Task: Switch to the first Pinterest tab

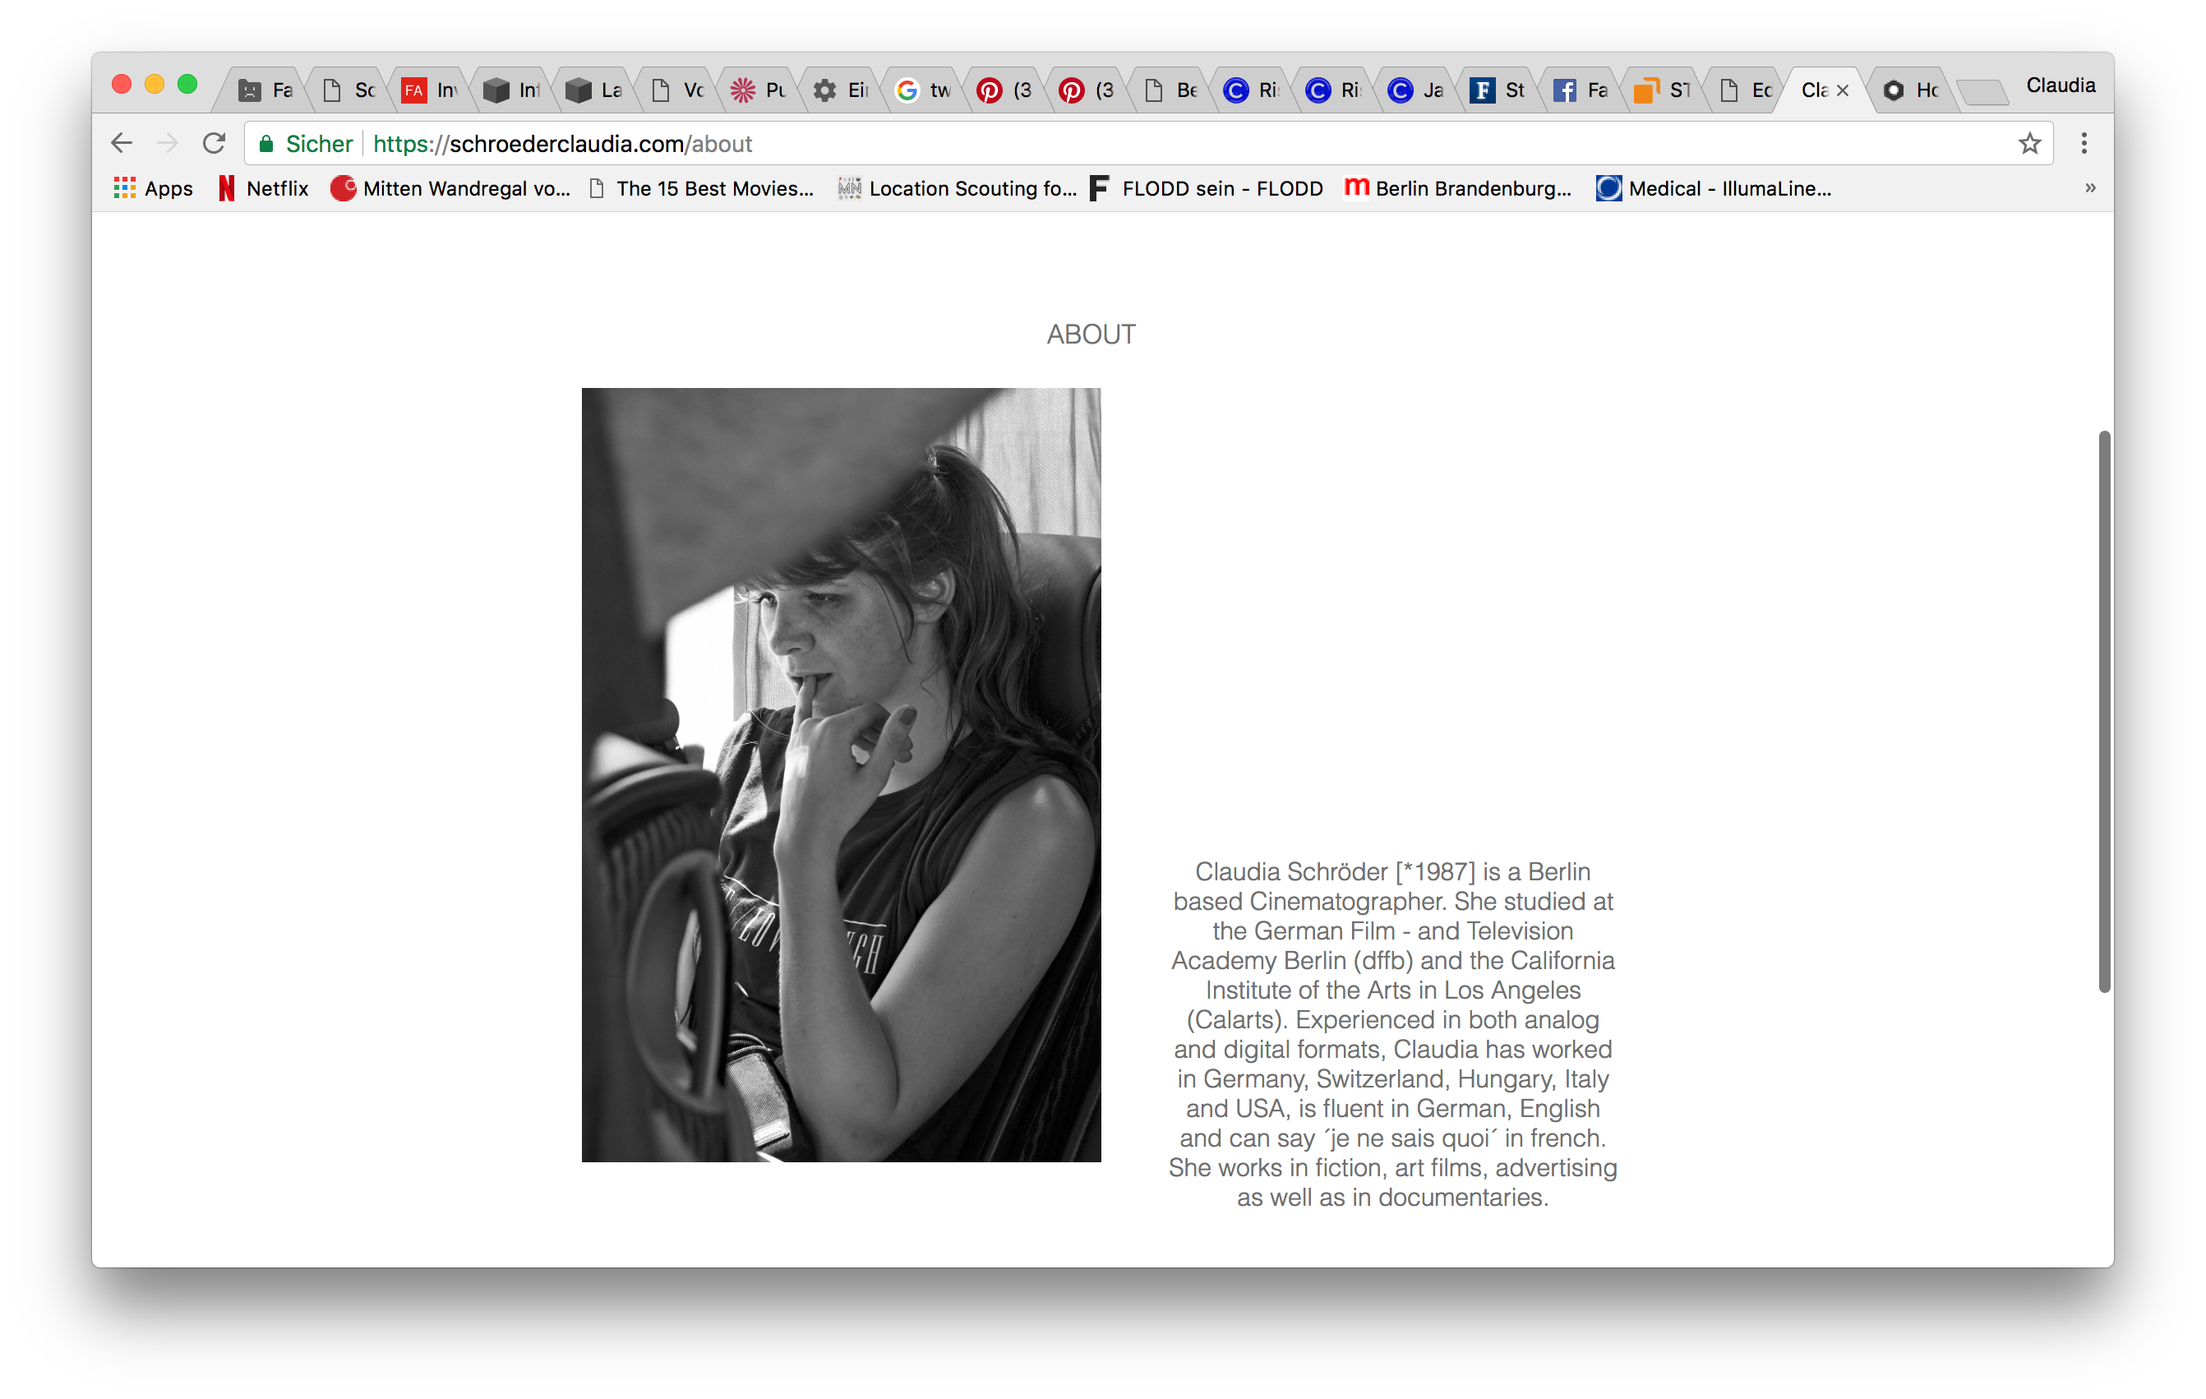Action: click(1005, 90)
